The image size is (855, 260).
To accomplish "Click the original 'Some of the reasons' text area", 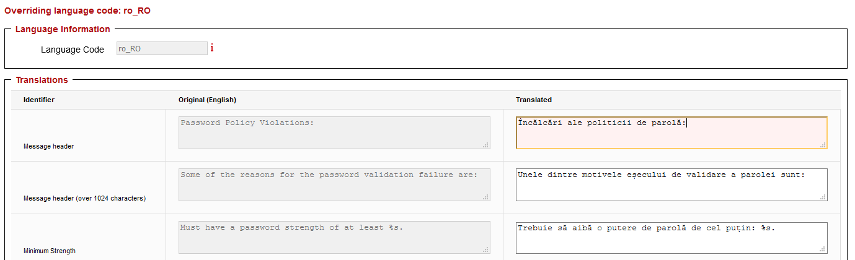I will (334, 184).
